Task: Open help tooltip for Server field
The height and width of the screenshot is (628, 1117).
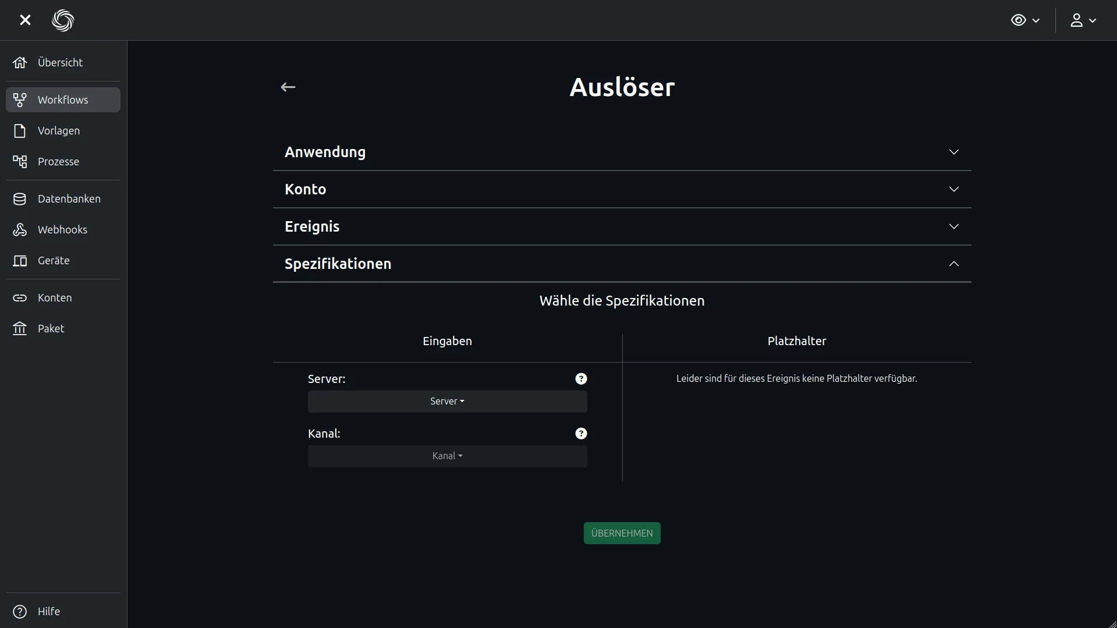Action: pos(581,379)
